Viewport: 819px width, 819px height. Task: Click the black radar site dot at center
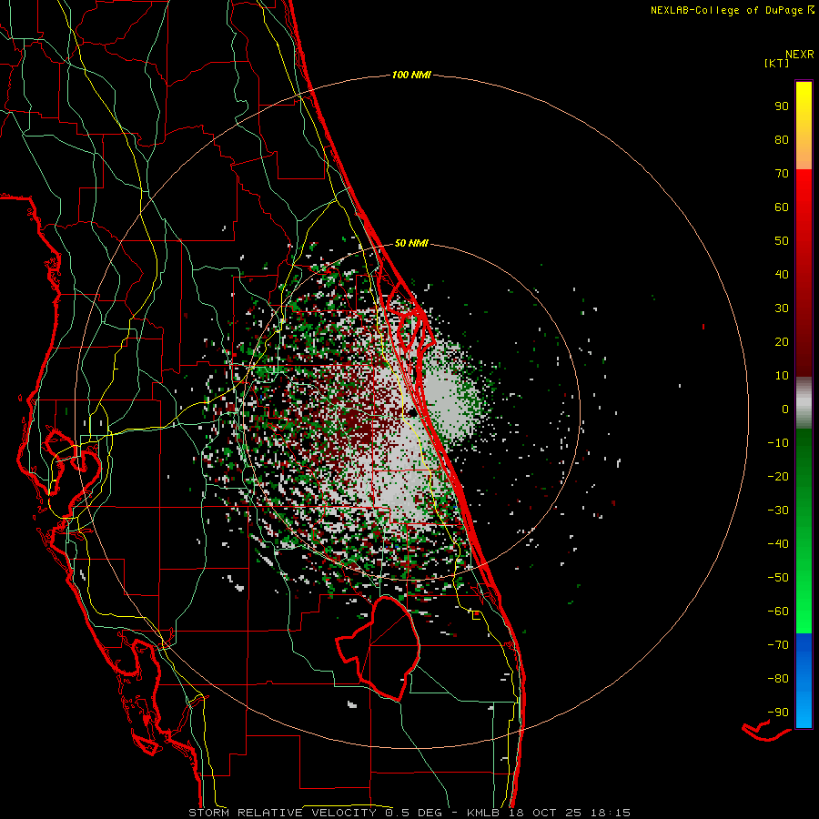[x=412, y=412]
